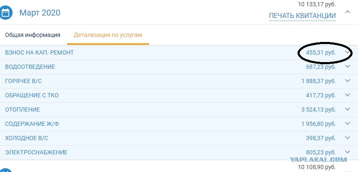This screenshot has width=358, height=172.
Task: Click the calendar icon beside Март 2020
Action: pyautogui.click(x=5, y=13)
